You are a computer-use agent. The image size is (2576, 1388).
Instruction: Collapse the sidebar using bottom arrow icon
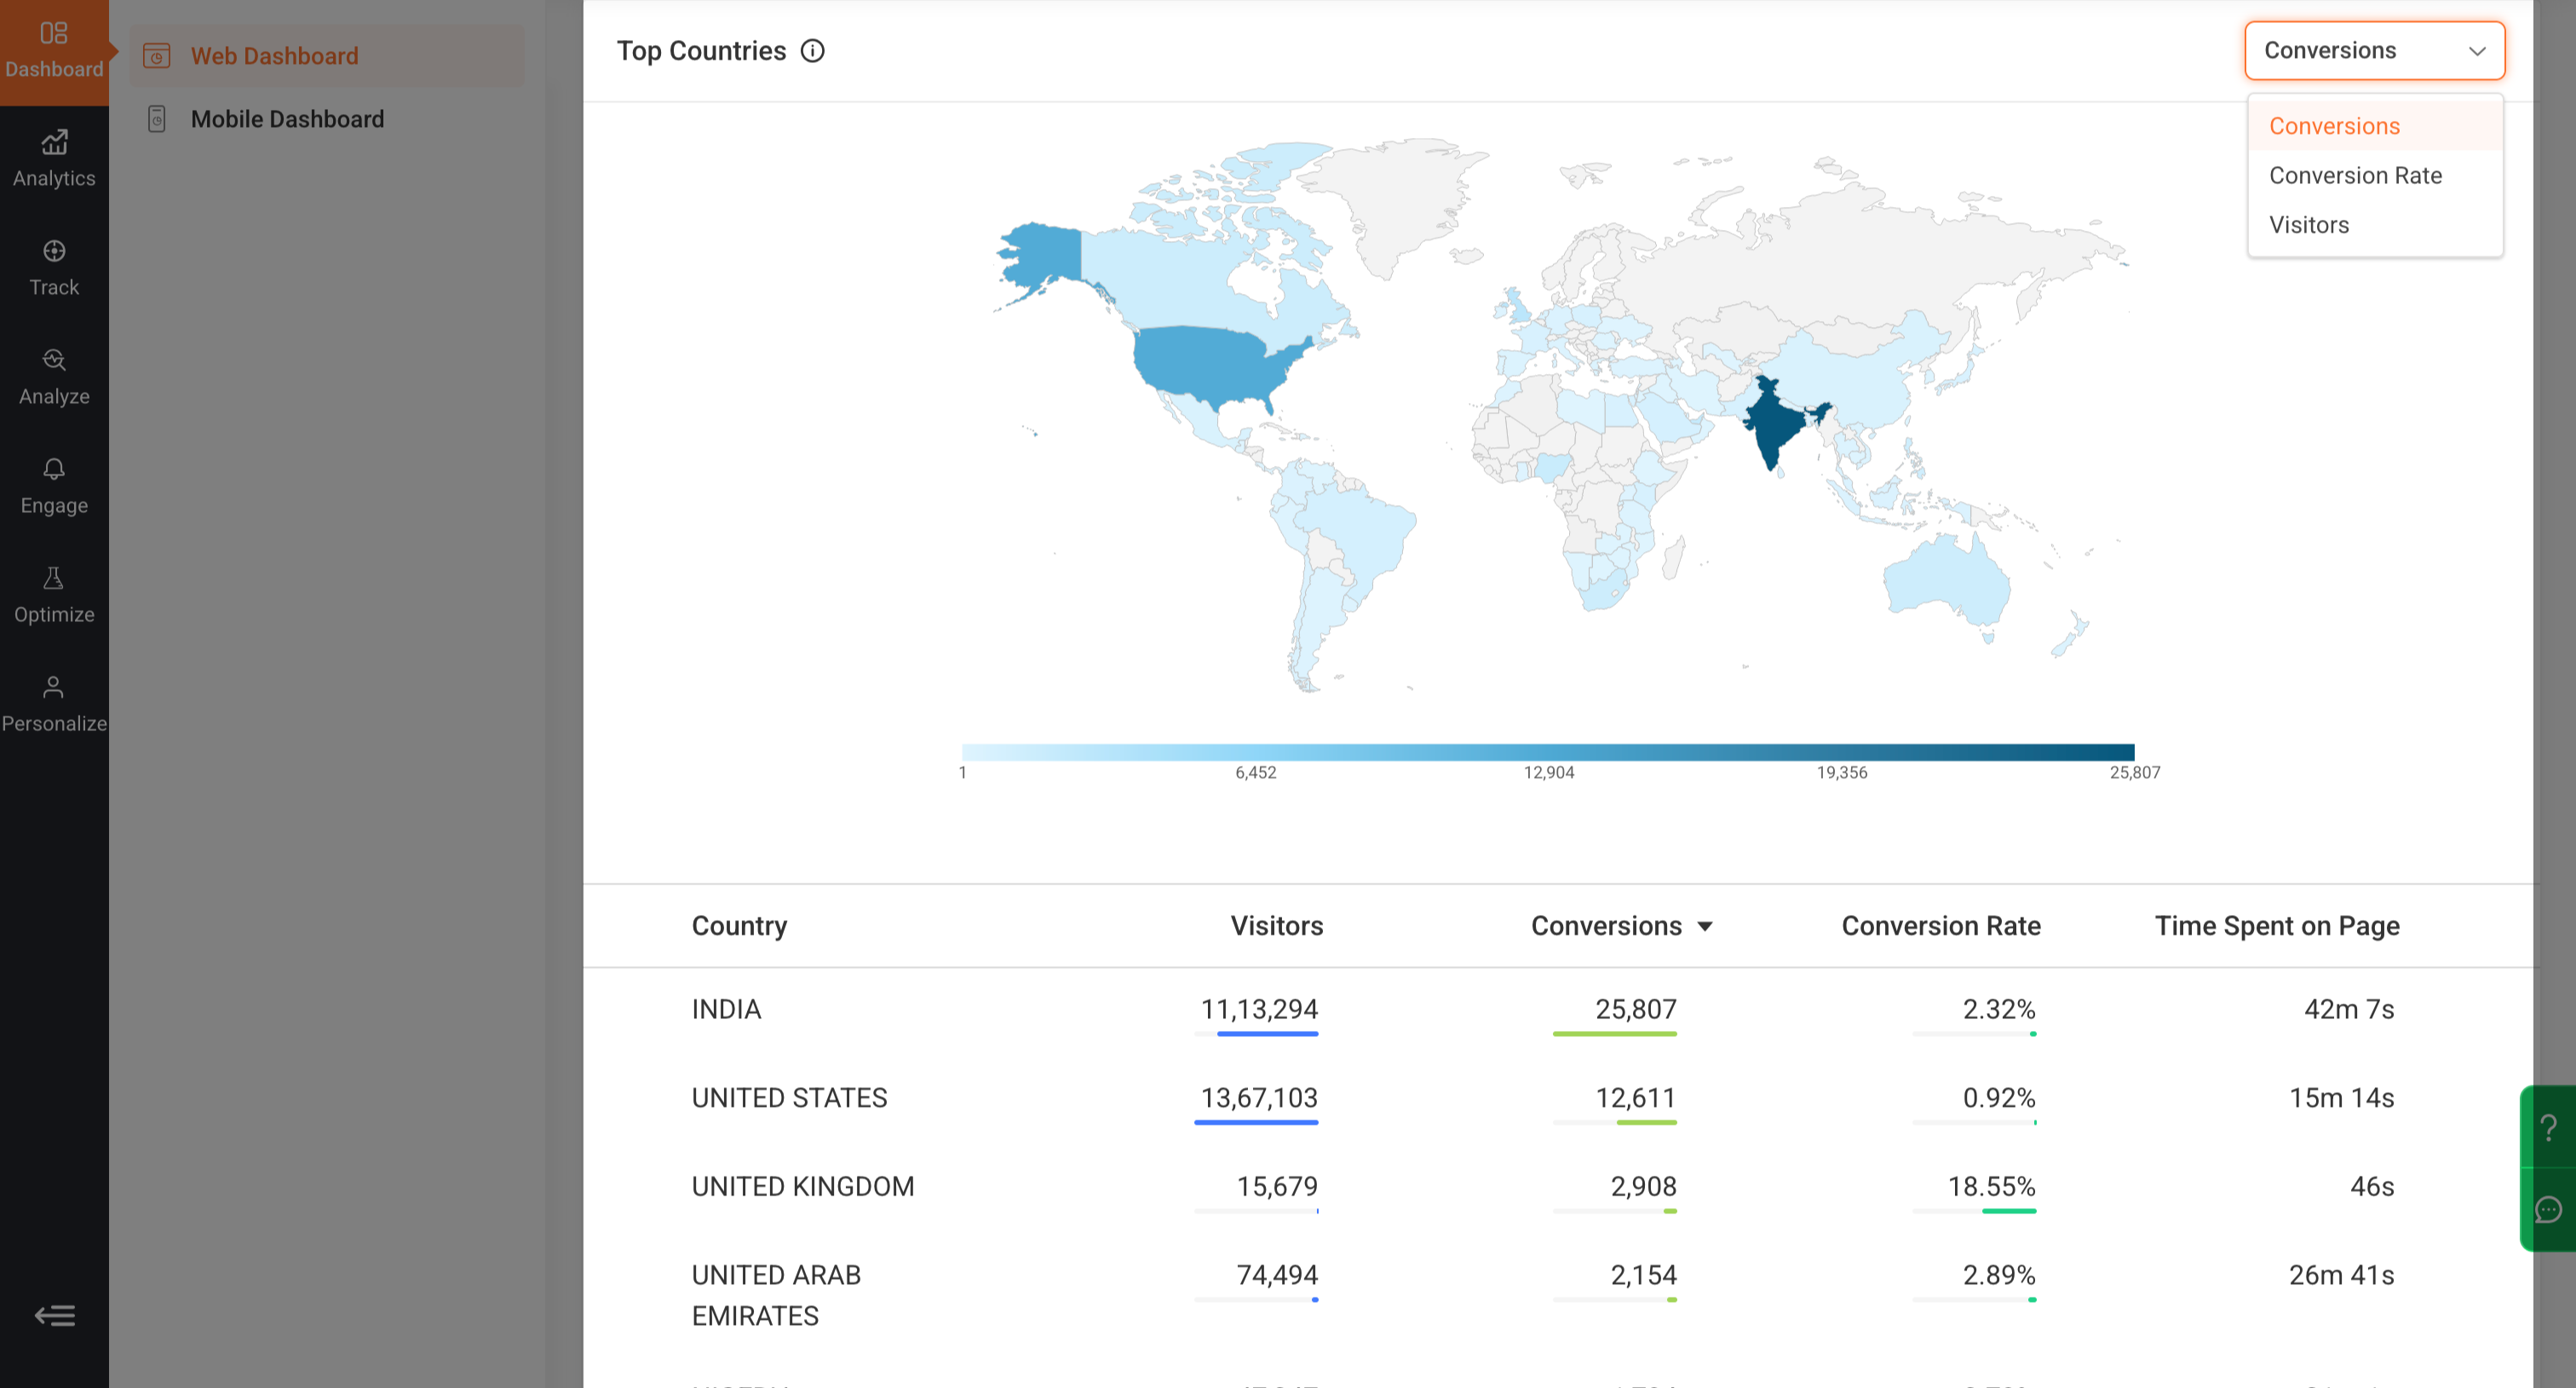[x=55, y=1315]
